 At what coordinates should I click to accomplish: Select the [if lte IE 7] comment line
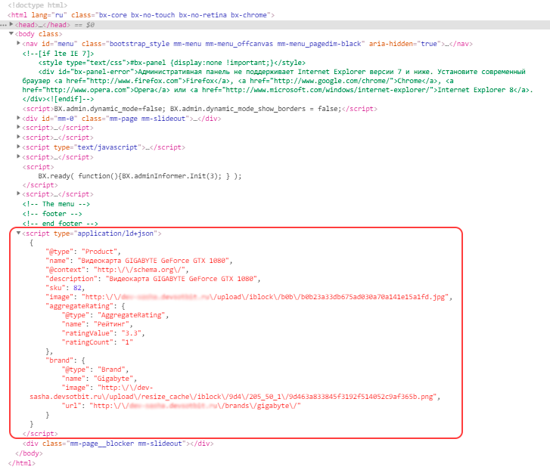coord(58,54)
